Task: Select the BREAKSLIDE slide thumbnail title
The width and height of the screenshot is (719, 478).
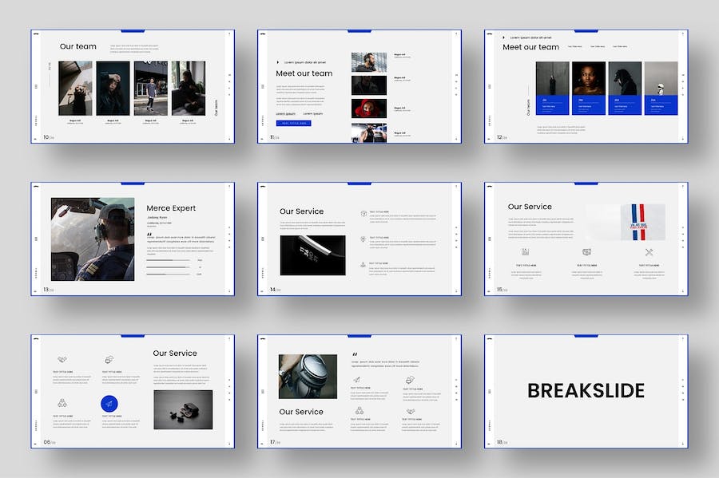Action: [x=586, y=390]
